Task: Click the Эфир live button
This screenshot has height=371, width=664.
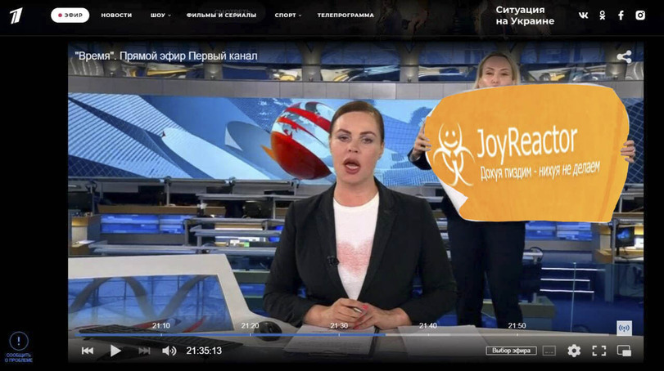Action: tap(70, 15)
